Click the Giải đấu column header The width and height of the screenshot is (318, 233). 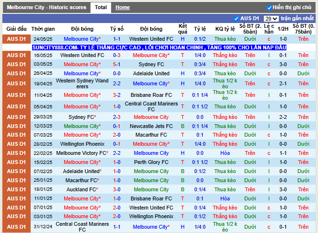[x=16, y=29]
